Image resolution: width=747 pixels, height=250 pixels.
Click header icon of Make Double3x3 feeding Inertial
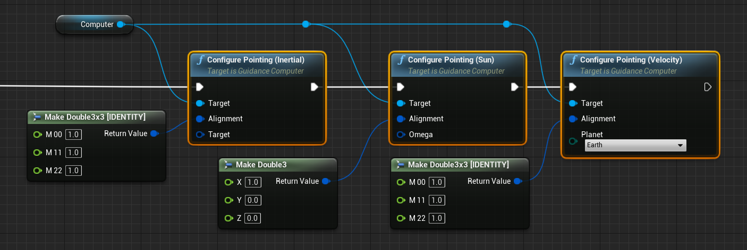tap(37, 117)
